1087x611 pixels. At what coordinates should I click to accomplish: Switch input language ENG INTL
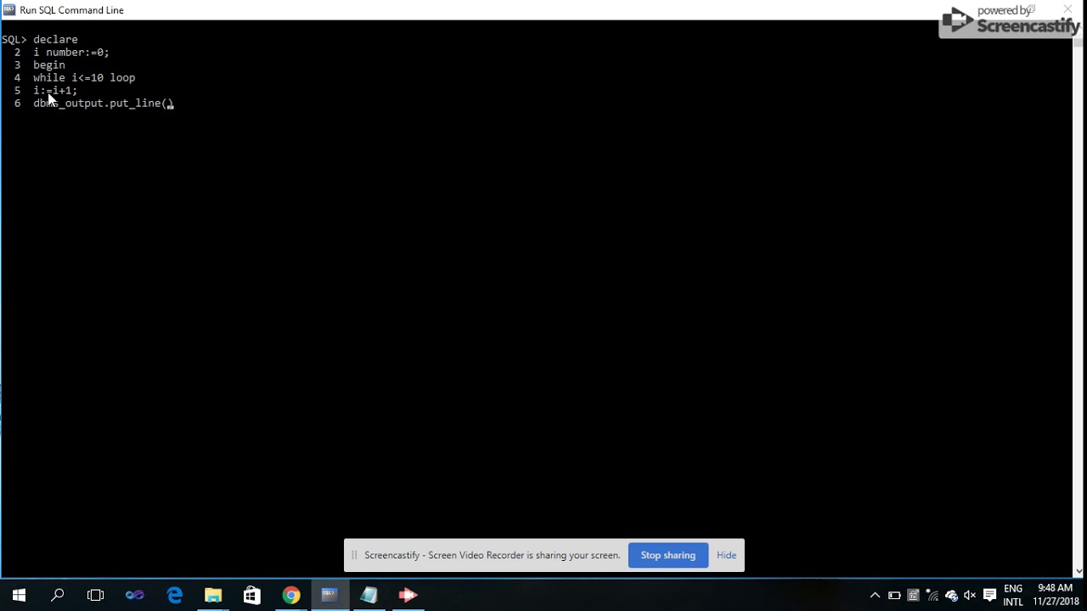[1013, 595]
